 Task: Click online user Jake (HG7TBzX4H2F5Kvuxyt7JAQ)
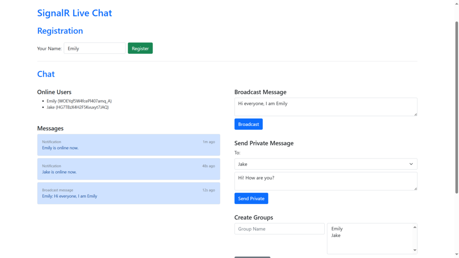78,107
